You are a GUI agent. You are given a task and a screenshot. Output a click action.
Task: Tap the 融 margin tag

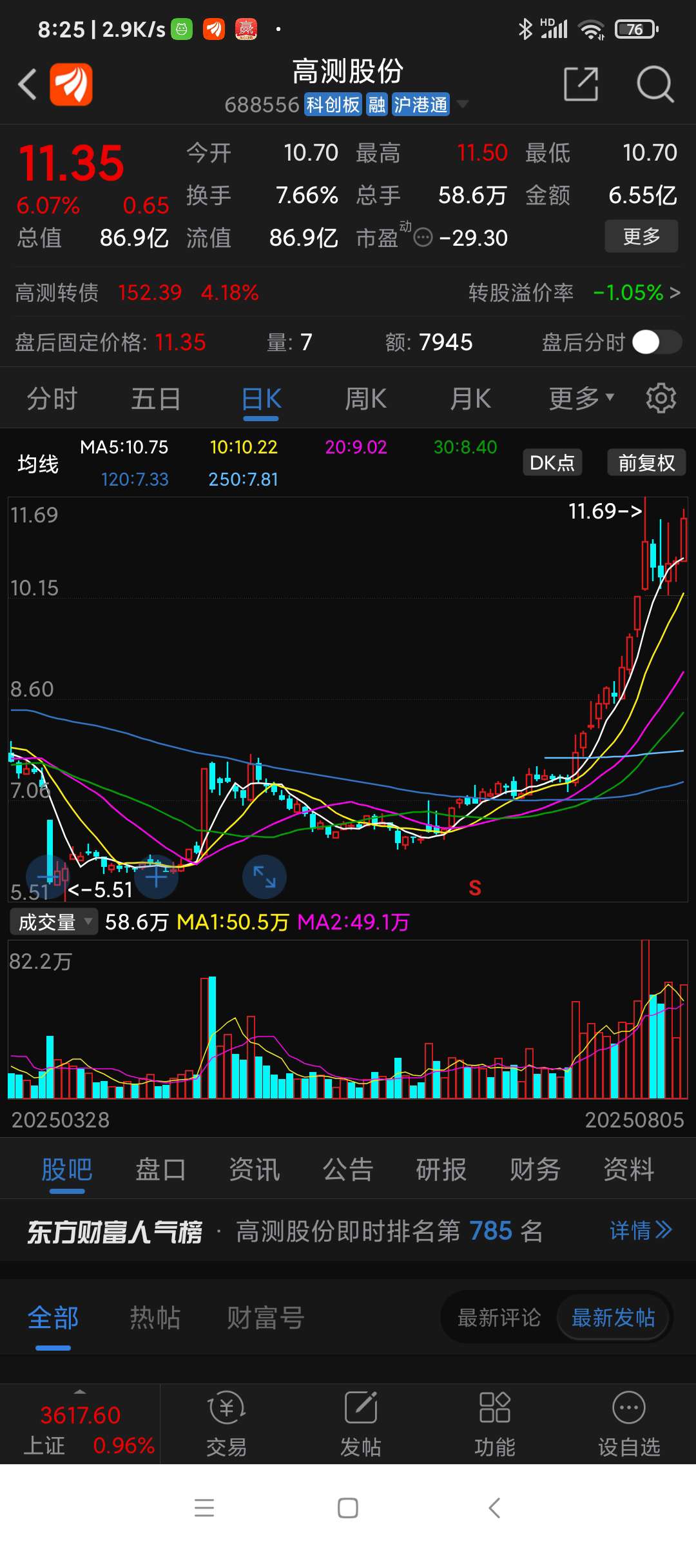point(377,104)
